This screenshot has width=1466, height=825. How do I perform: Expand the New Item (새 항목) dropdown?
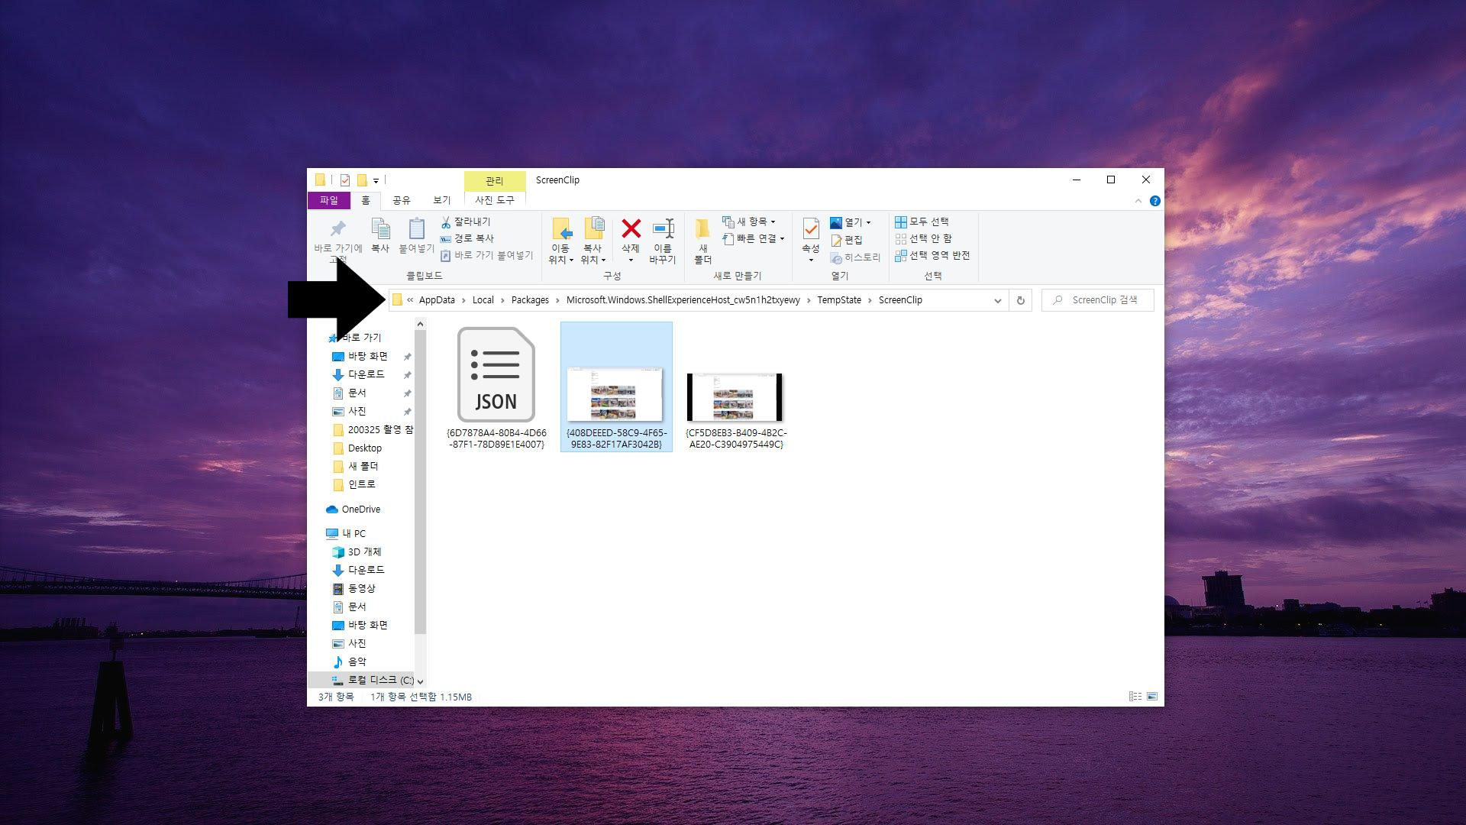tap(750, 222)
